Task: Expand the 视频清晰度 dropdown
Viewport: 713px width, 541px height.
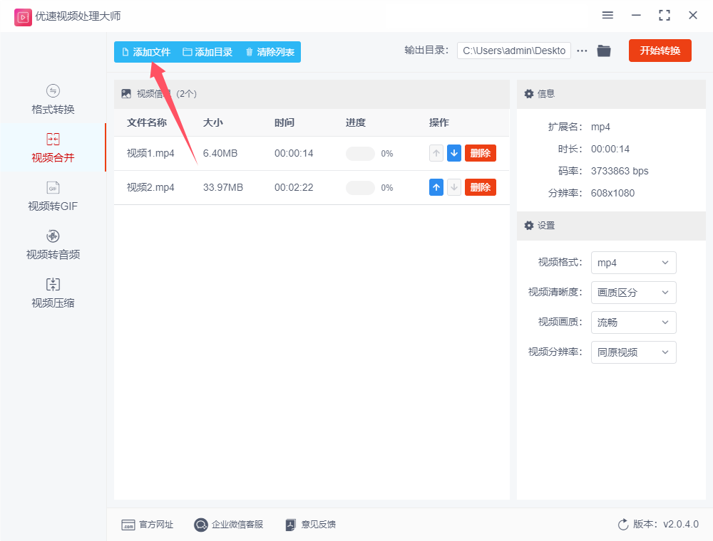Action: click(633, 293)
